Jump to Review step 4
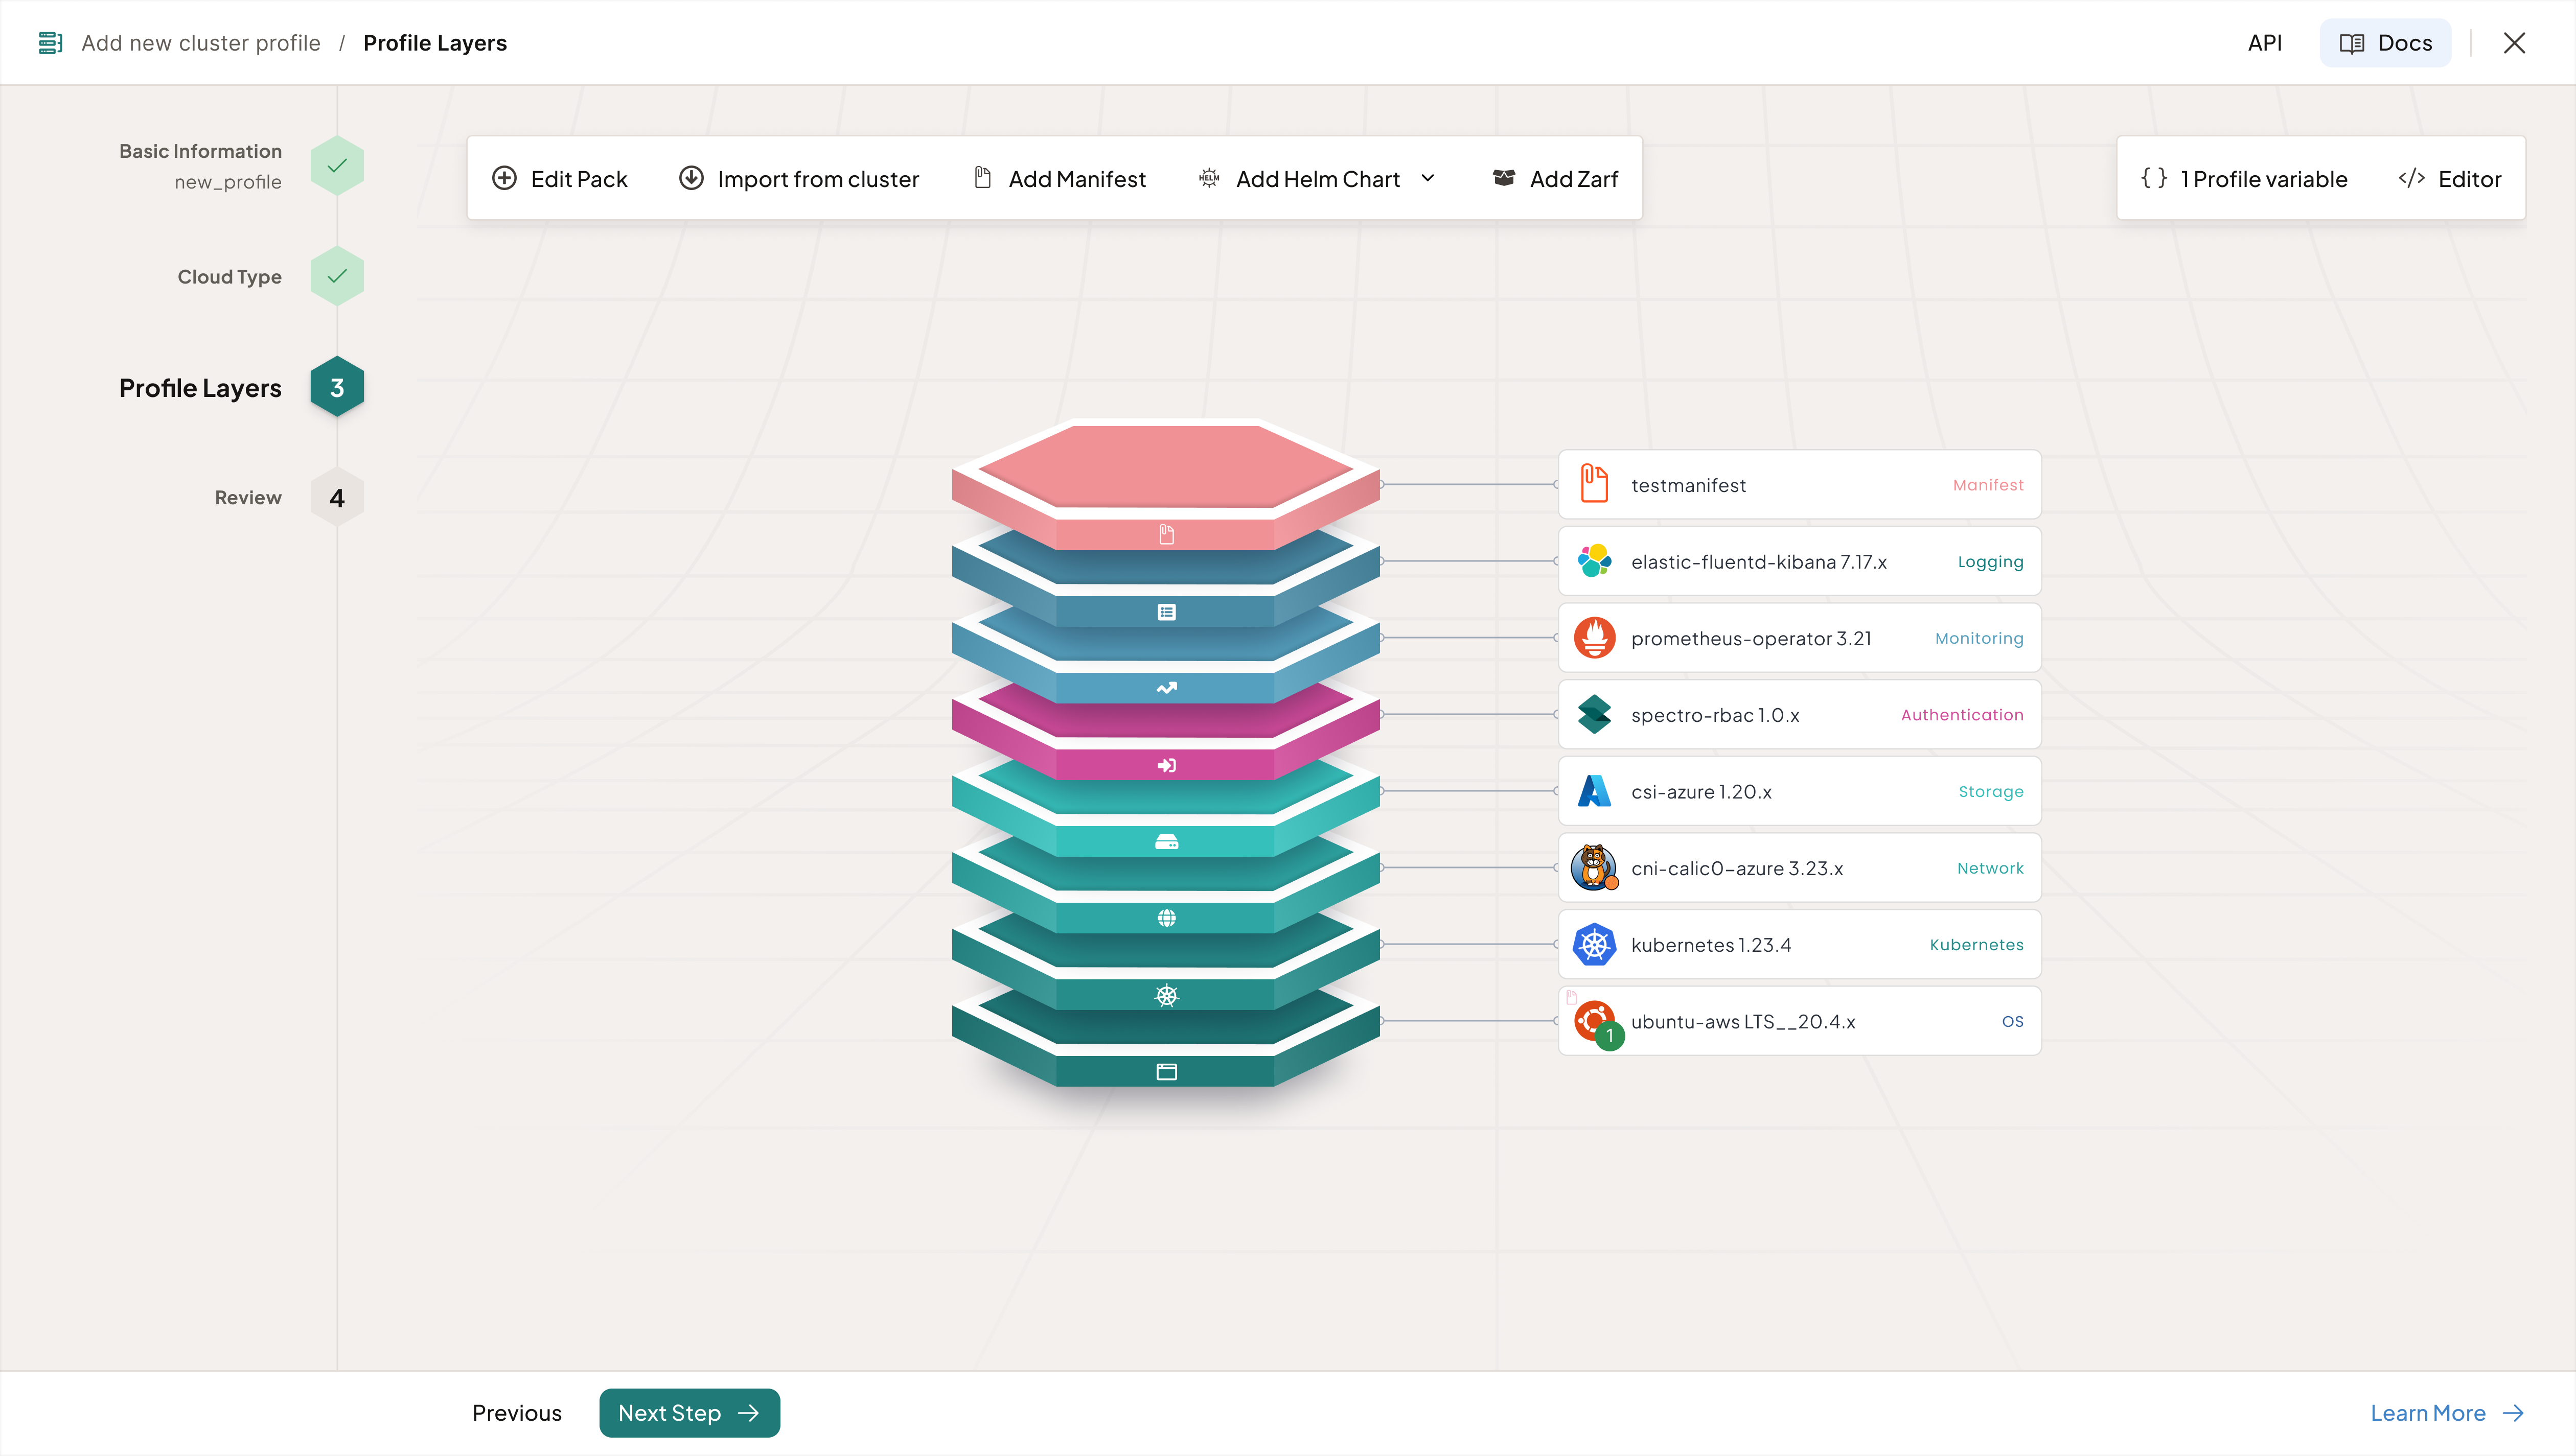The image size is (2576, 1456). (336, 498)
